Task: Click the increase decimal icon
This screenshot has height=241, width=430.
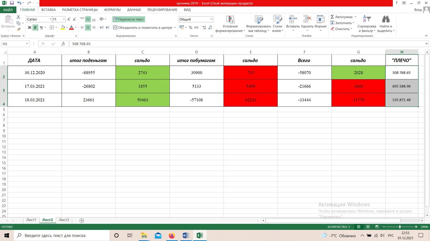Action: [204, 27]
